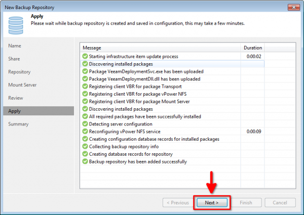The height and width of the screenshot is (215, 304).
Task: Click check icon for Backup repository added successfully
Action: (x=85, y=161)
